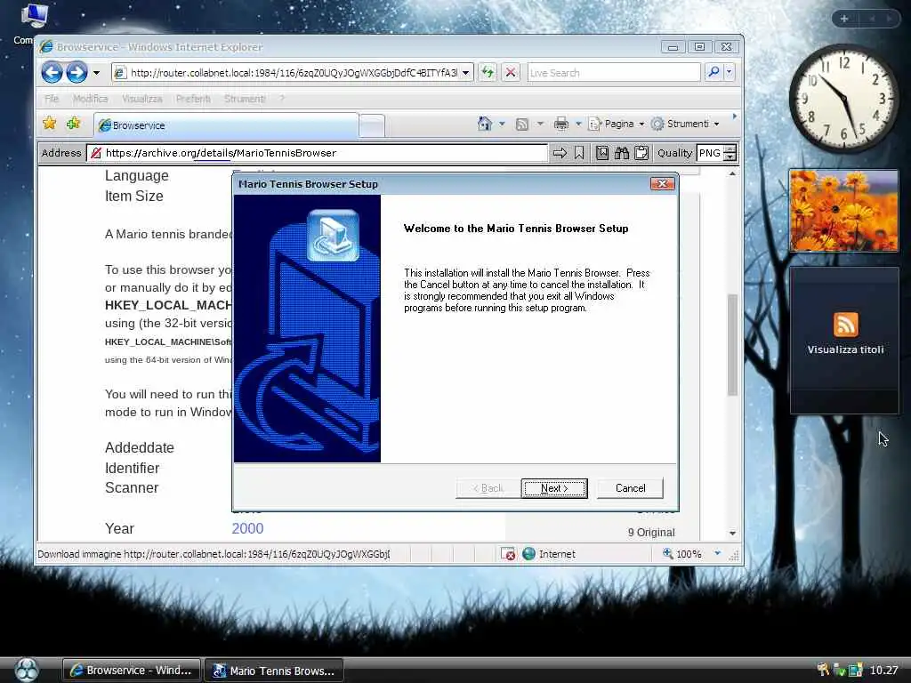Viewport: 911px width, 683px height.
Task: Expand the zoom level dropdown arrow
Action: (718, 553)
